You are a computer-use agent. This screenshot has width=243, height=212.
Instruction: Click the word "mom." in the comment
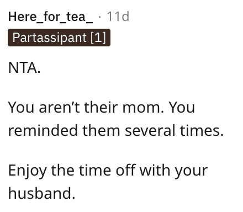(x=143, y=108)
